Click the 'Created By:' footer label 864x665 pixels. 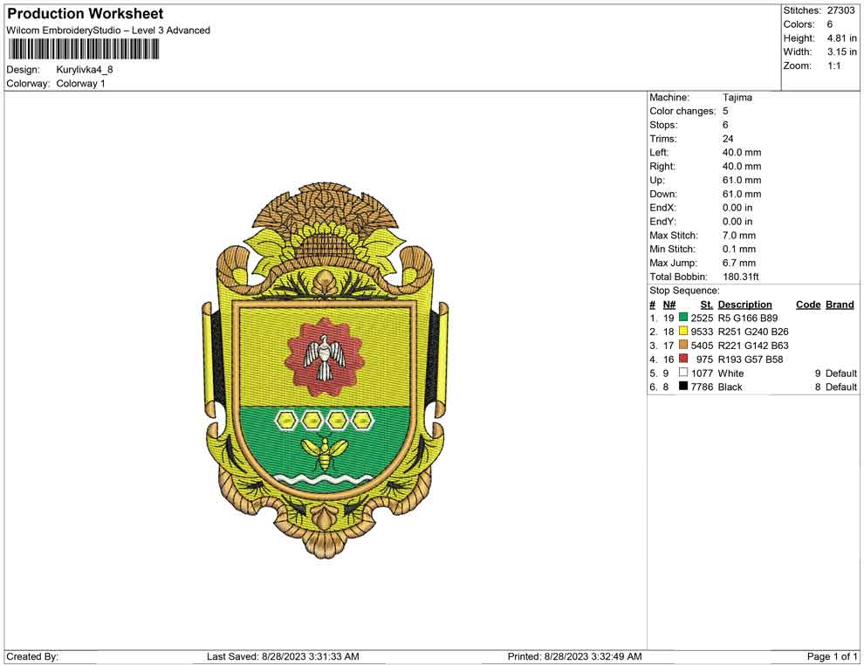[x=32, y=656]
